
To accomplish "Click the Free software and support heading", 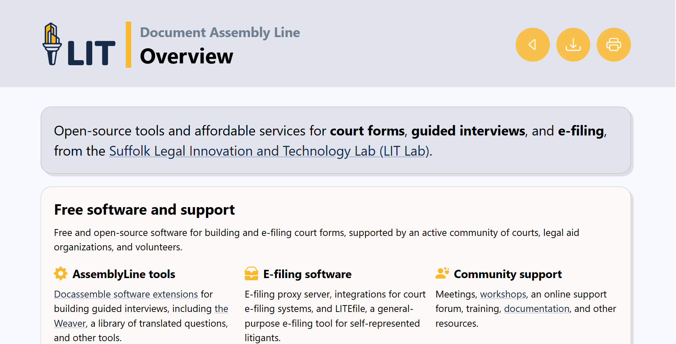I will 144,210.
